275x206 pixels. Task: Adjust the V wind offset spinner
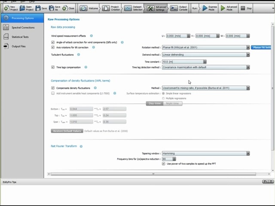coord(218,36)
